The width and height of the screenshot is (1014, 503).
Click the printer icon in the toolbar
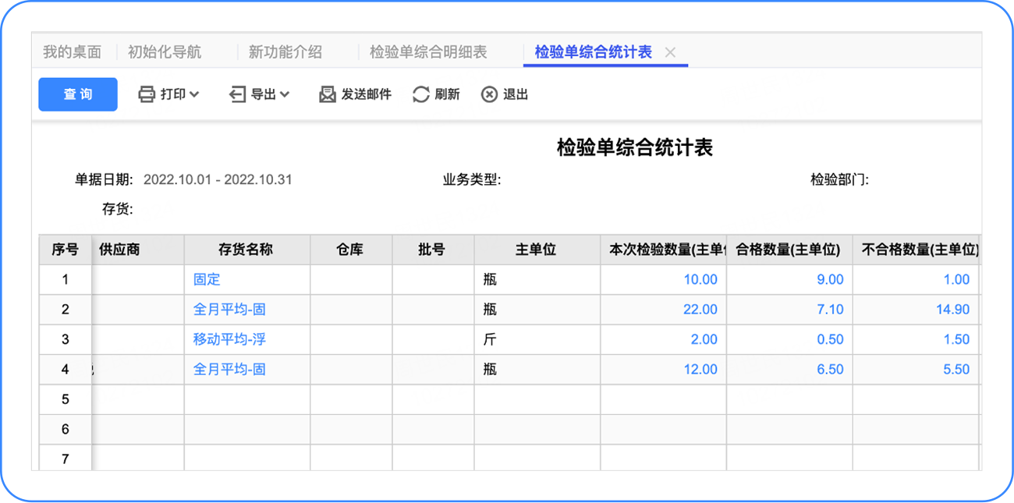[x=147, y=94]
